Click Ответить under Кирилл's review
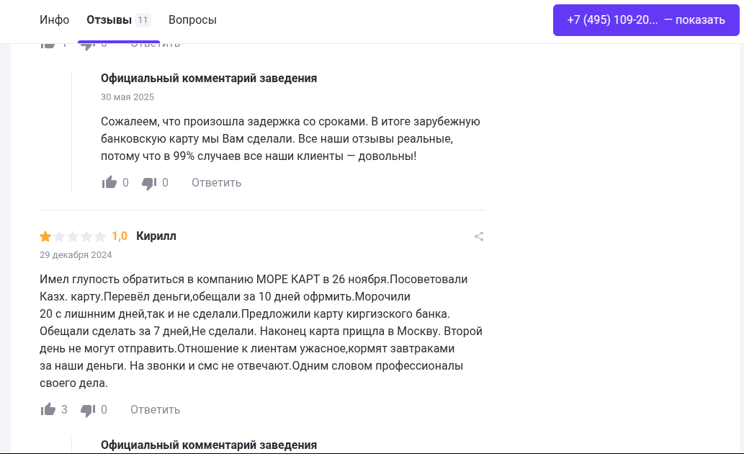The image size is (744, 454). [x=155, y=409]
